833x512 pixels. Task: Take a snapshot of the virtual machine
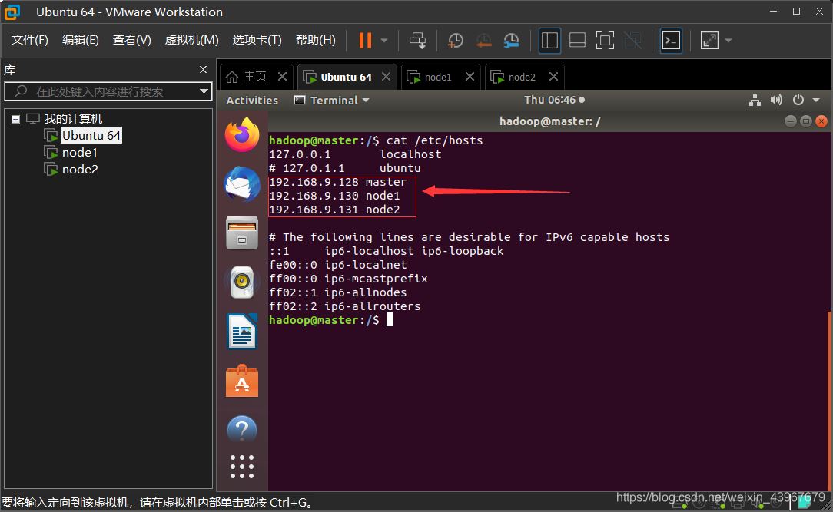(456, 40)
